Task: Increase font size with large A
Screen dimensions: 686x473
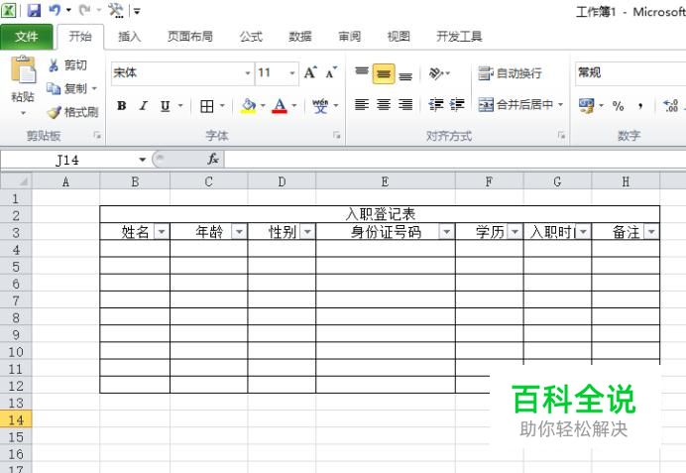Action: tap(310, 72)
